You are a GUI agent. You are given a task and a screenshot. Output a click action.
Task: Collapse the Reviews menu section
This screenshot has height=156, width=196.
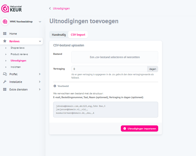pos(40,41)
